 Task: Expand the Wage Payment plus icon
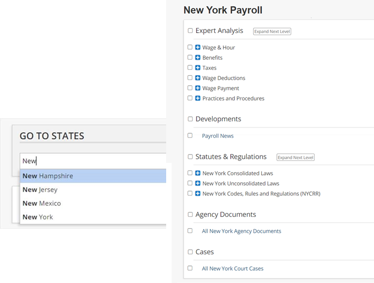tap(198, 88)
